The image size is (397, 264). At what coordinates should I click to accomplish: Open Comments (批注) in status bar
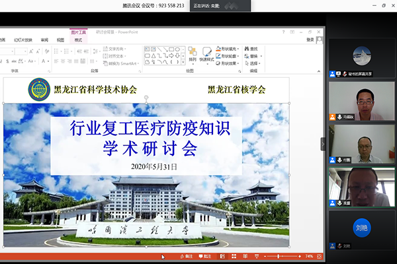[x=204, y=256]
